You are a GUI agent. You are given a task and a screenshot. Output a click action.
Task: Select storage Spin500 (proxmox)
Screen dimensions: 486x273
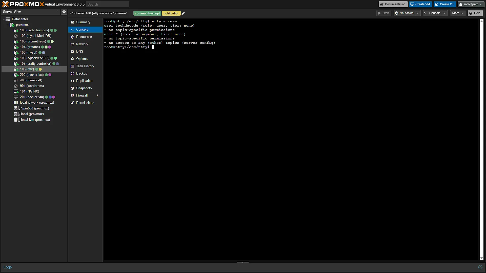[35, 108]
